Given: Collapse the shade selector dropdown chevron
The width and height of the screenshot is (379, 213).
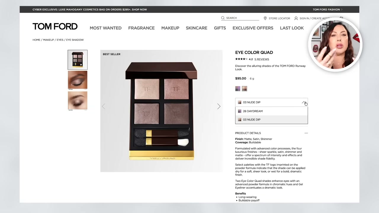Looking at the screenshot, I should pos(304,102).
